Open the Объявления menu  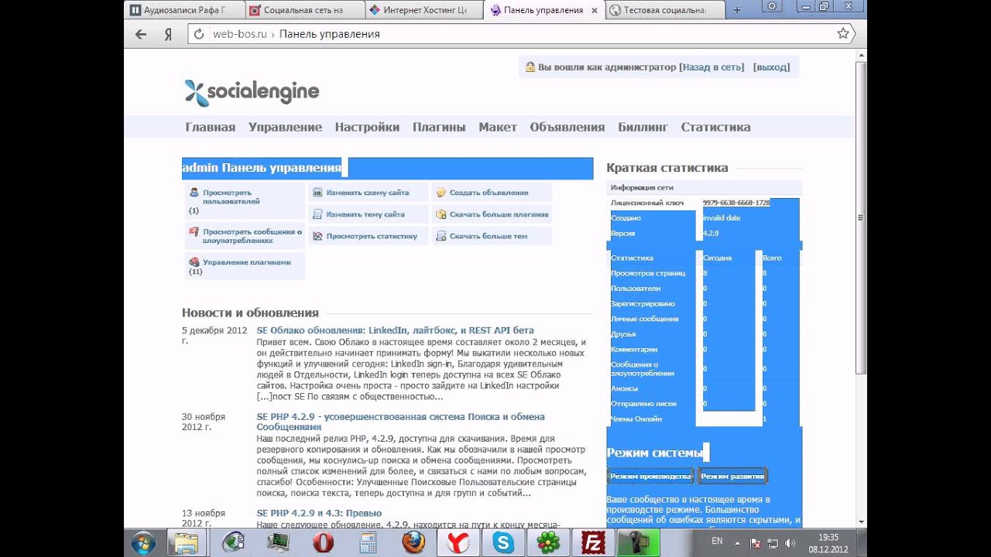click(568, 127)
